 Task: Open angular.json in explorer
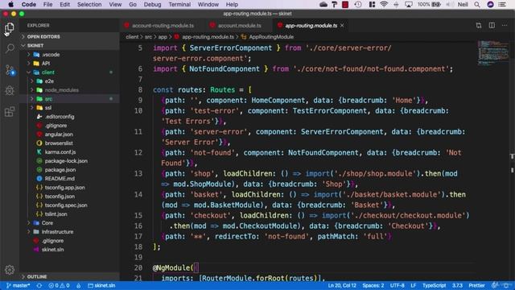click(x=59, y=135)
